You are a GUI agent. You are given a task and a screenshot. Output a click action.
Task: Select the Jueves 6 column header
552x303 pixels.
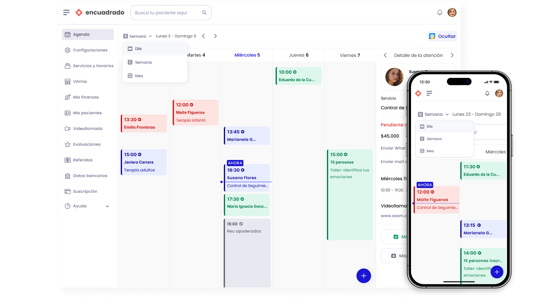tap(299, 55)
